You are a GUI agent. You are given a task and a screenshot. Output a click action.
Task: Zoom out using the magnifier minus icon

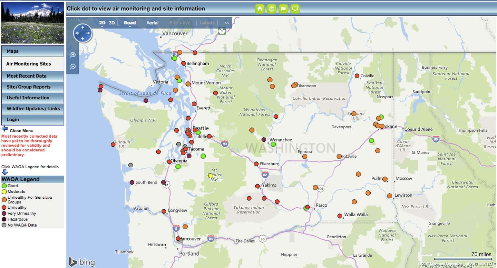pos(73,67)
